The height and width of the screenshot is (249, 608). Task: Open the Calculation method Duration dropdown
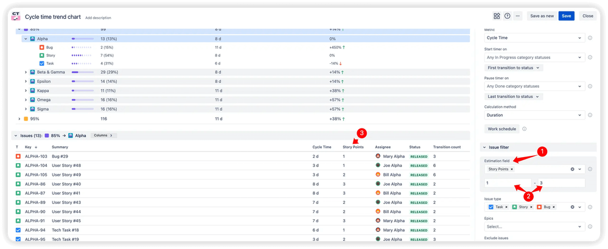click(x=534, y=114)
